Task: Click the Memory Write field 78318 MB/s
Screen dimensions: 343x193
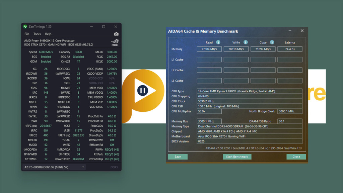Action: 236,49
